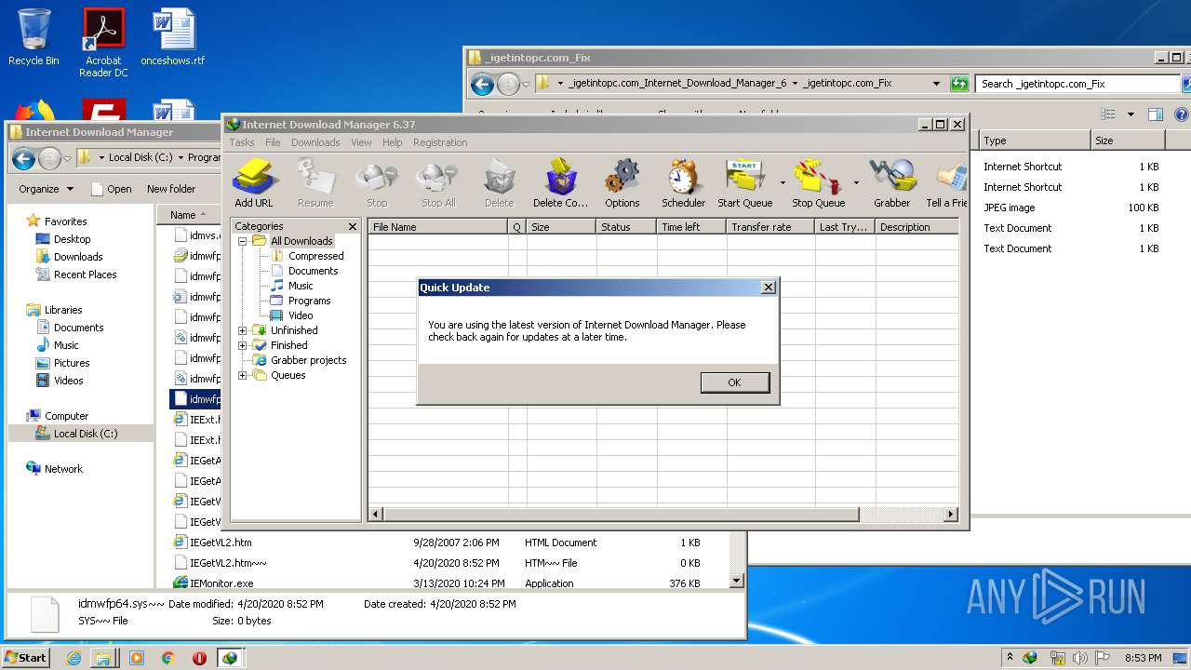Click the Stop Queue icon
Viewport: 1191px width, 670px height.
(x=819, y=183)
